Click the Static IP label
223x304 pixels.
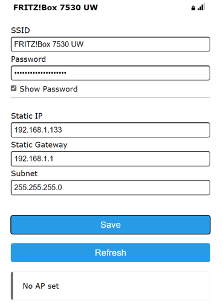pos(27,116)
